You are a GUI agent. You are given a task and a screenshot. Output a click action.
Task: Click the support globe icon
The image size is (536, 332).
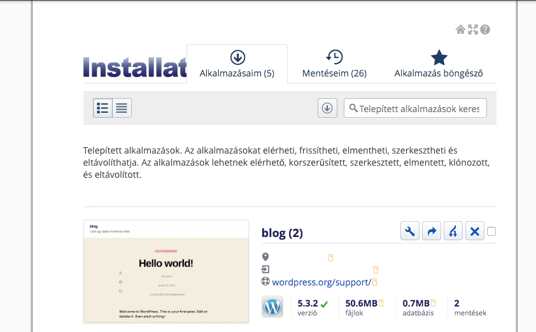pyautogui.click(x=265, y=282)
